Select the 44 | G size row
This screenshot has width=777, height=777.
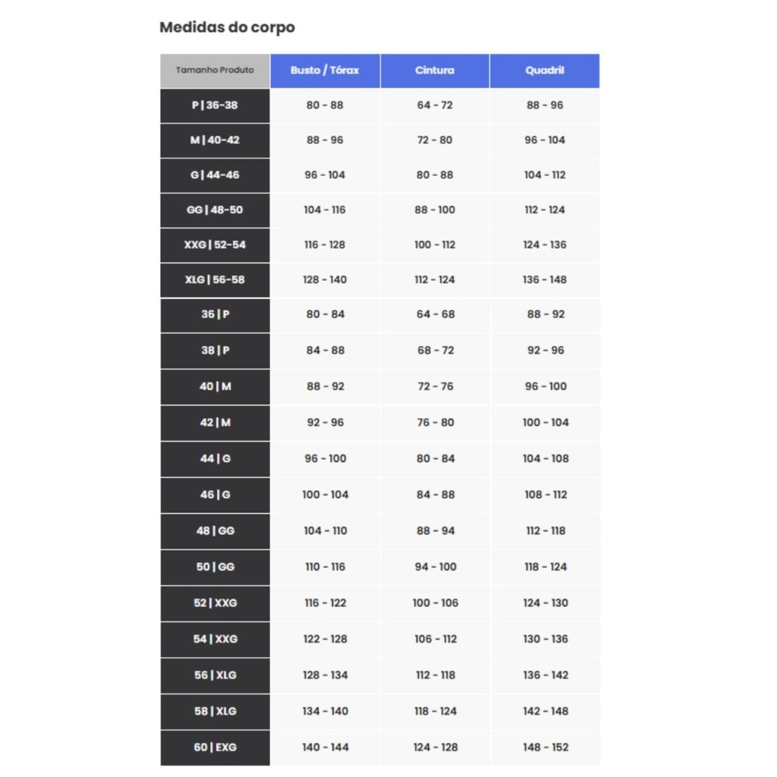pos(215,459)
